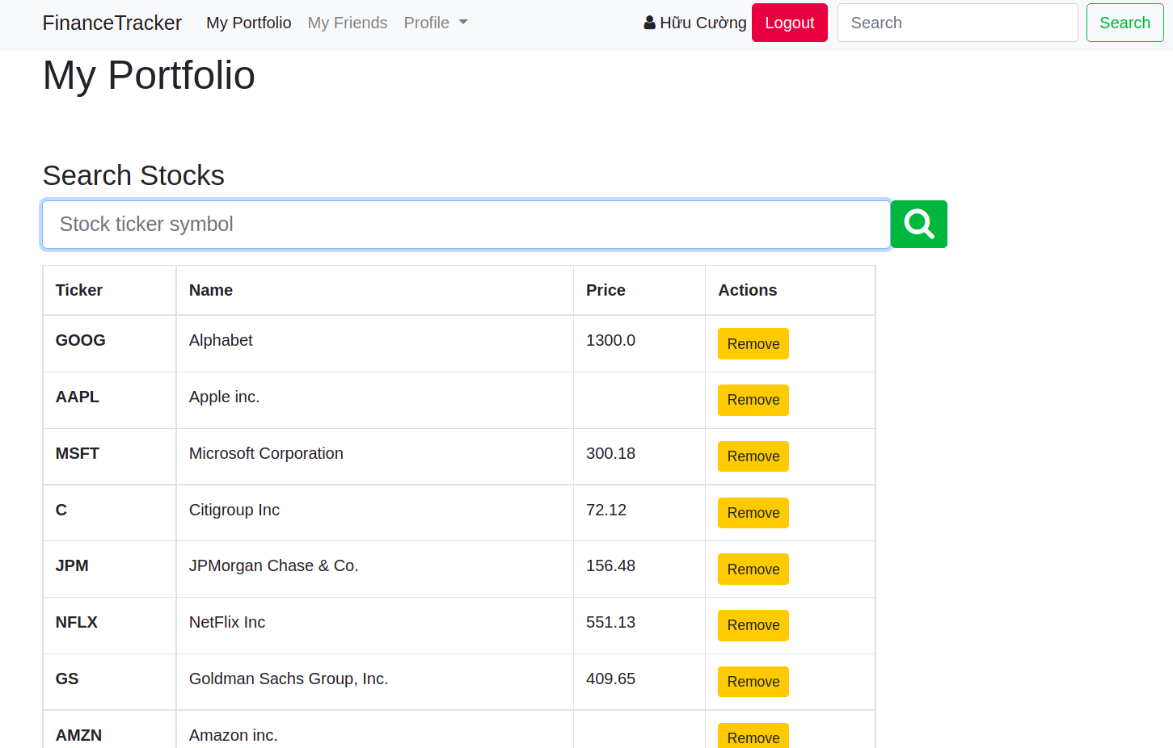The width and height of the screenshot is (1173, 748).
Task: Click the FinanceTracker brand link
Action: [x=112, y=23]
